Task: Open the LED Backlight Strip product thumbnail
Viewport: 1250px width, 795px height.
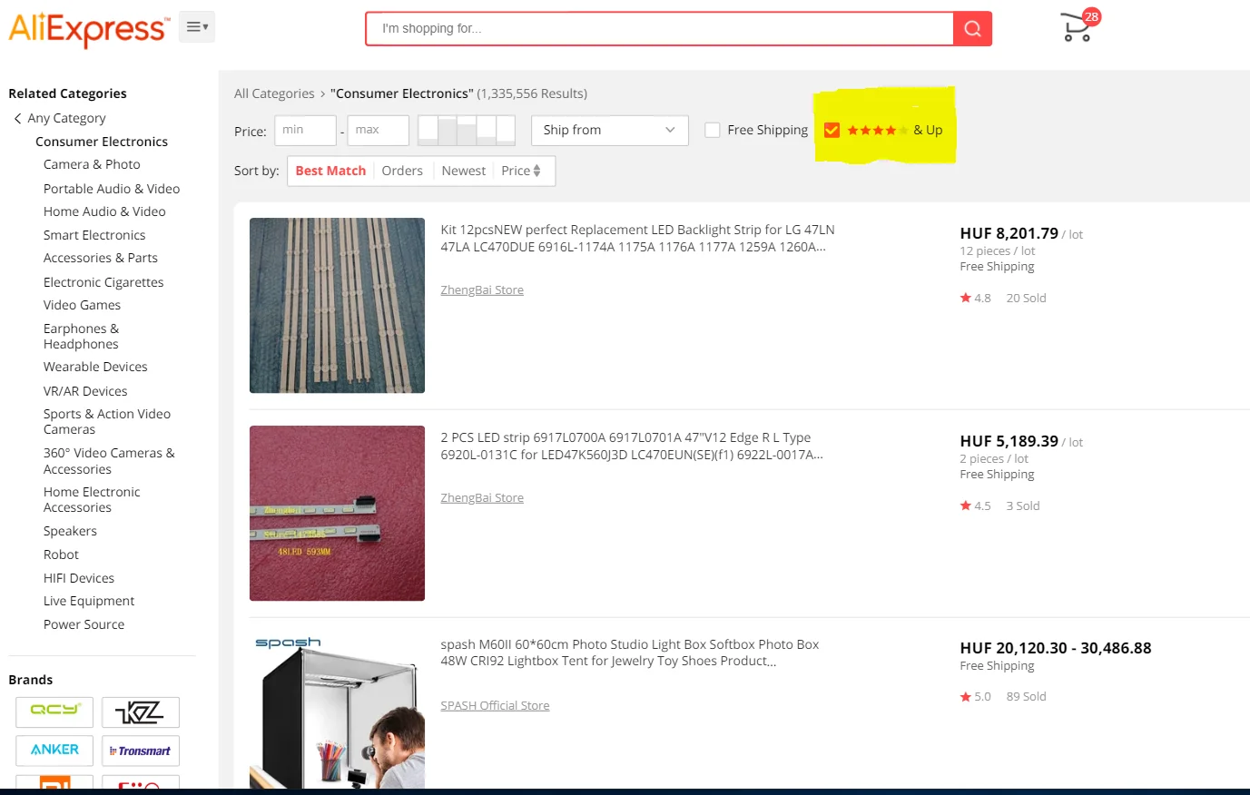Action: (x=337, y=305)
